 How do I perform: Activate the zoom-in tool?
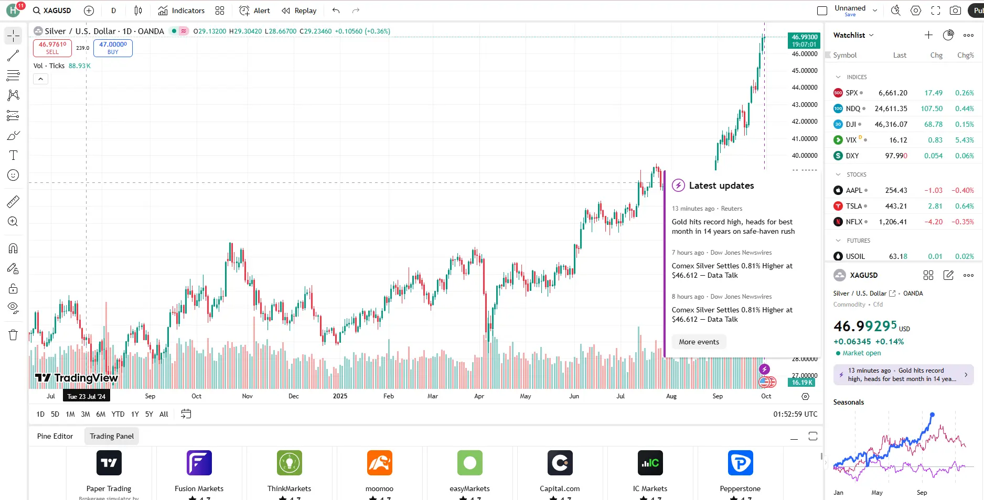tap(13, 221)
